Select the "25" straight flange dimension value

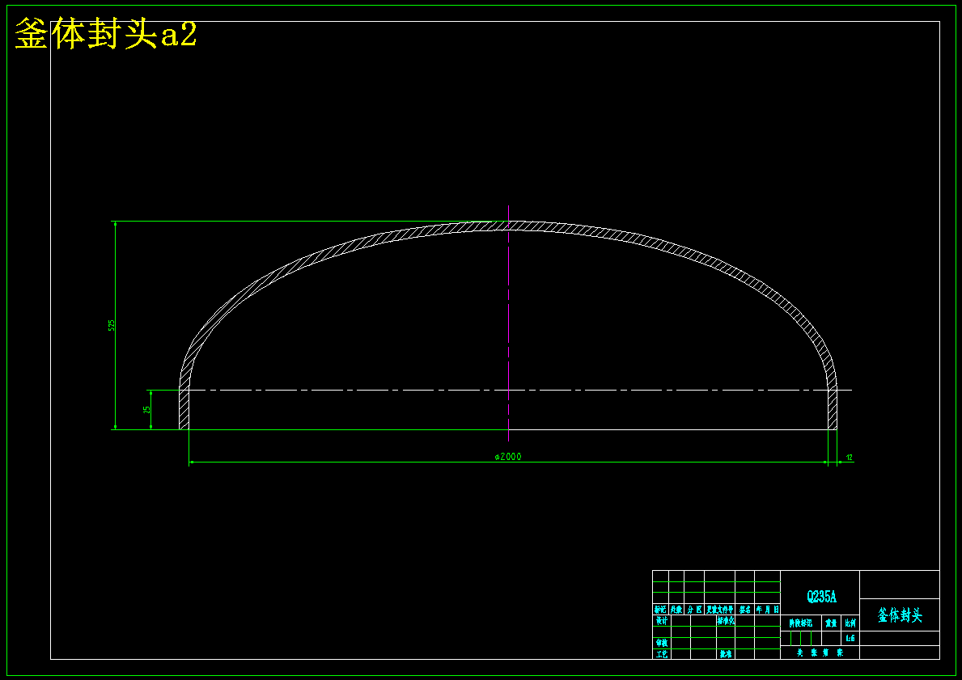tap(147, 410)
